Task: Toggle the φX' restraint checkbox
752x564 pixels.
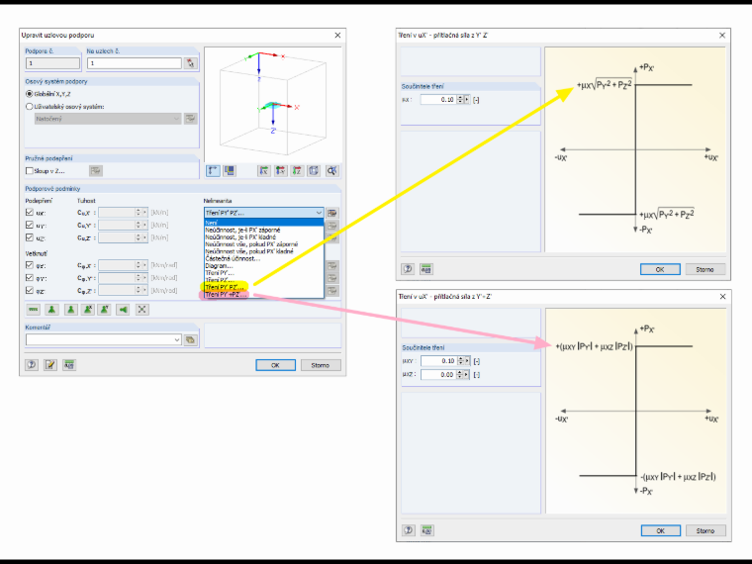Action: [x=30, y=265]
